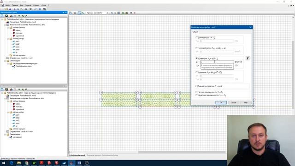Viewport: 295px width, 166px height.
Task: Collapse Распределение температуры node in upper tree
Action: click(8, 64)
